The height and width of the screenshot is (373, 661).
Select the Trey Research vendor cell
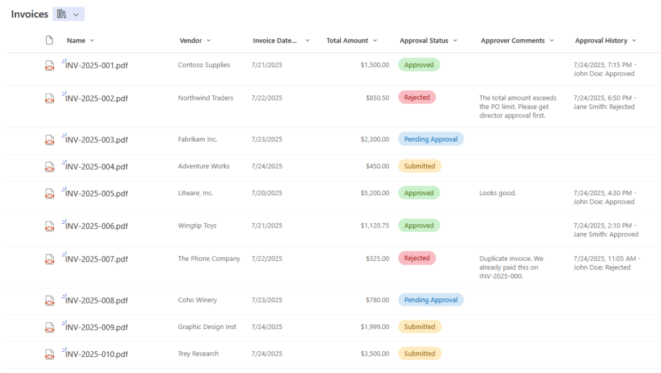[x=198, y=354]
